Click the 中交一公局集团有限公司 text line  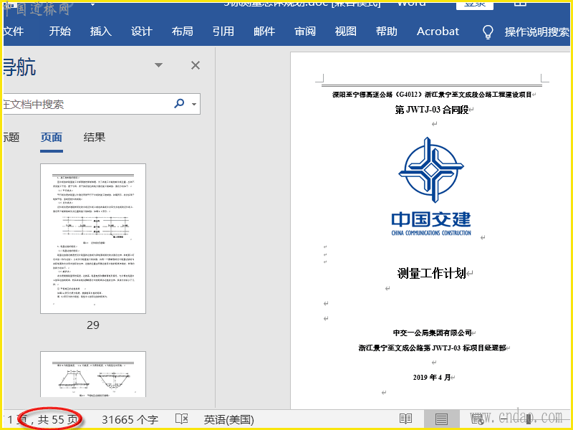432,333
